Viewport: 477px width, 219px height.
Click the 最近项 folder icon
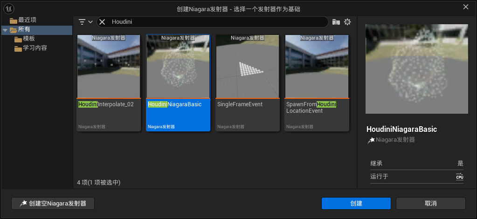(x=14, y=21)
